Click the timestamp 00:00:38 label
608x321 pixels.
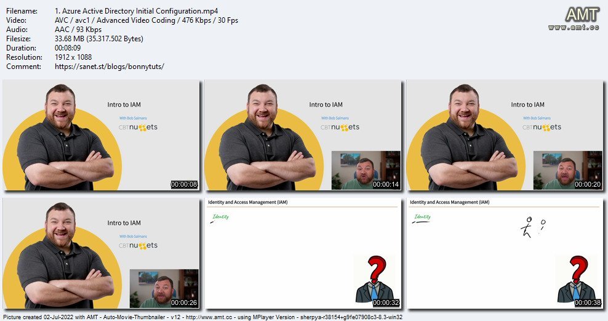tap(588, 303)
